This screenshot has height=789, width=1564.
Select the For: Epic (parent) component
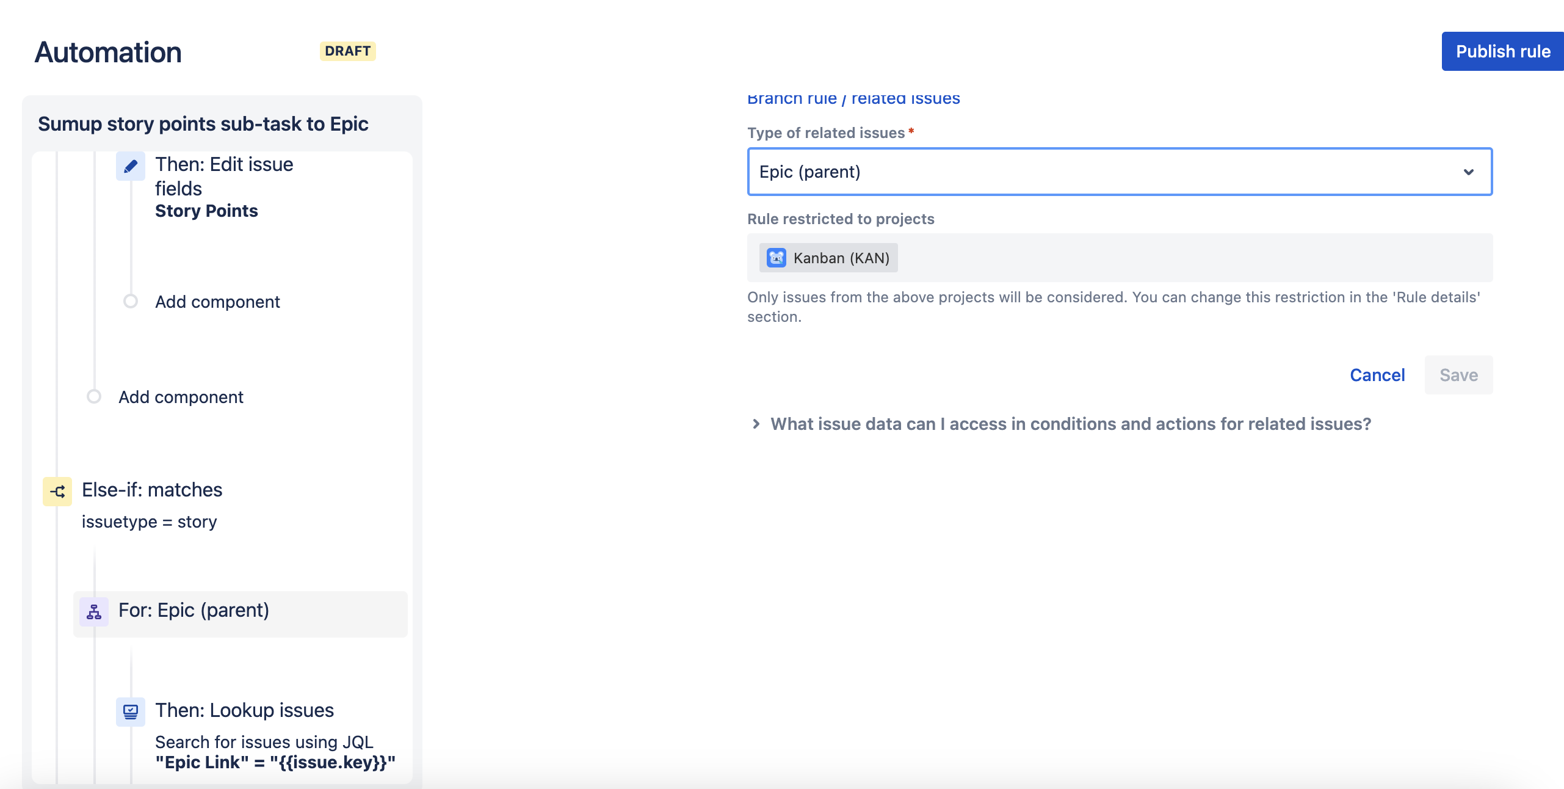[194, 610]
